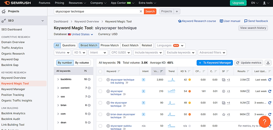
Task: Toggle the select-all keywords checkbox
Action: point(100,71)
